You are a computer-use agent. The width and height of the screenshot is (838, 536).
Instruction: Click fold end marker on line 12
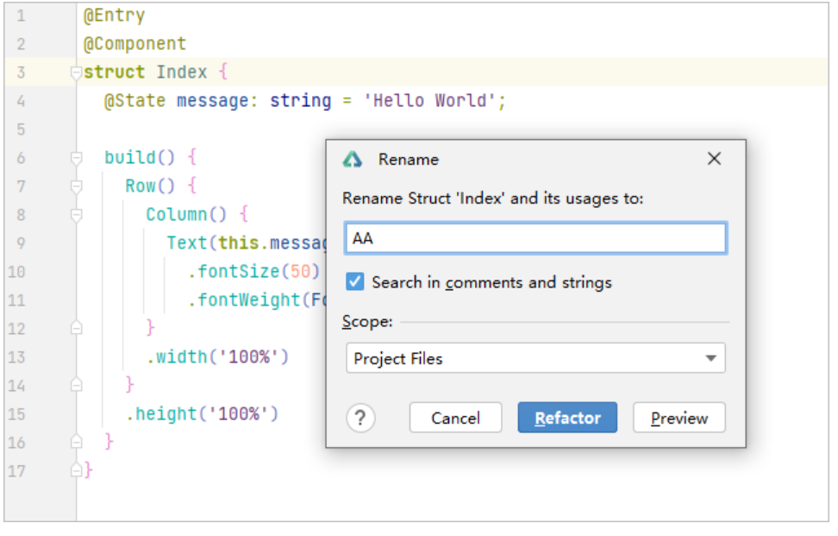(77, 329)
